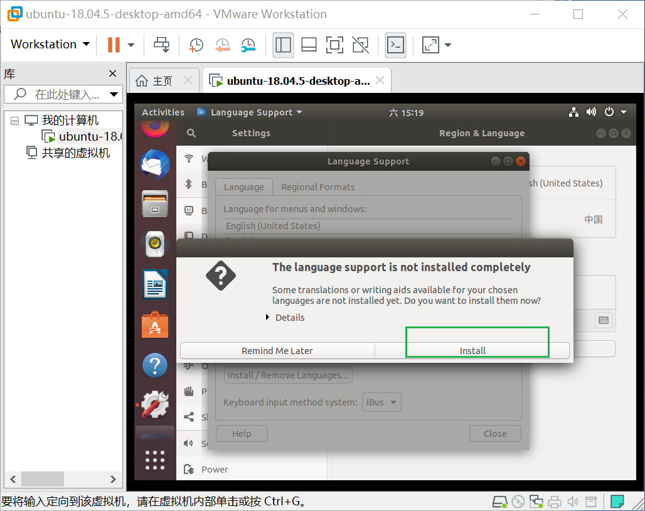Select English (United States) in language list
This screenshot has height=511, width=645.
[369, 226]
